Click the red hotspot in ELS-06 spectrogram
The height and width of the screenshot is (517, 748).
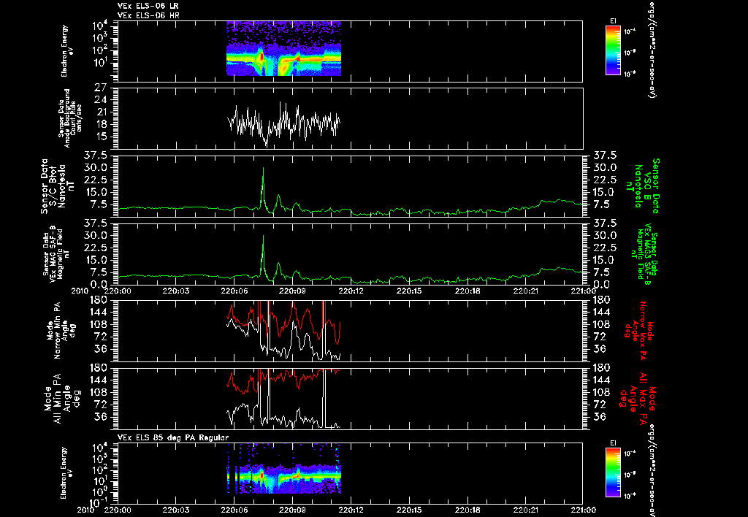261,56
